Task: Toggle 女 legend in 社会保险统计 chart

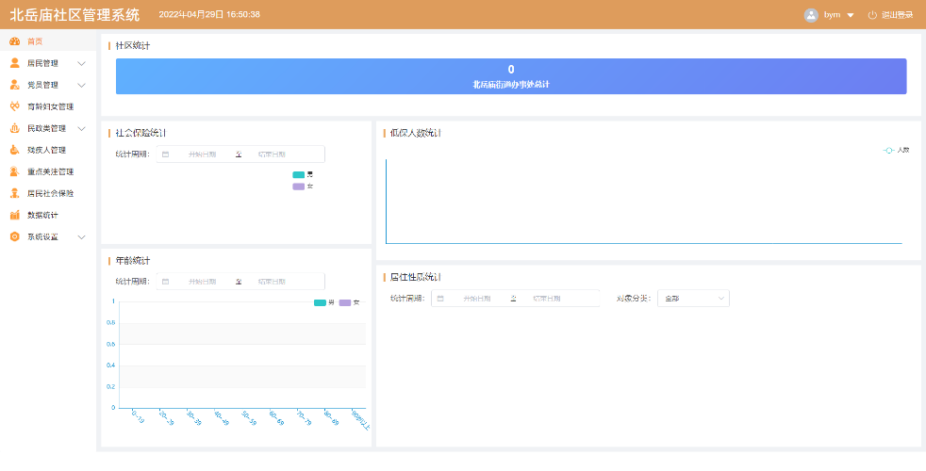Action: [303, 187]
